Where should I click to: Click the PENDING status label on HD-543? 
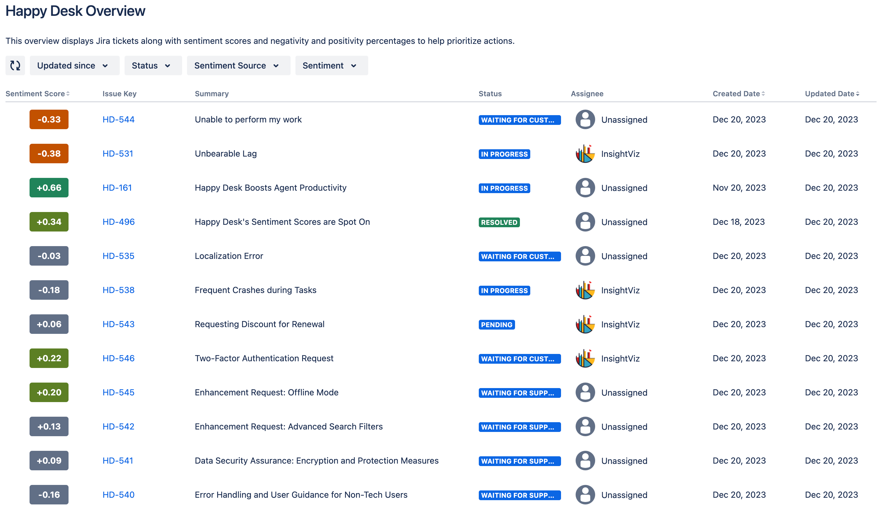(496, 325)
